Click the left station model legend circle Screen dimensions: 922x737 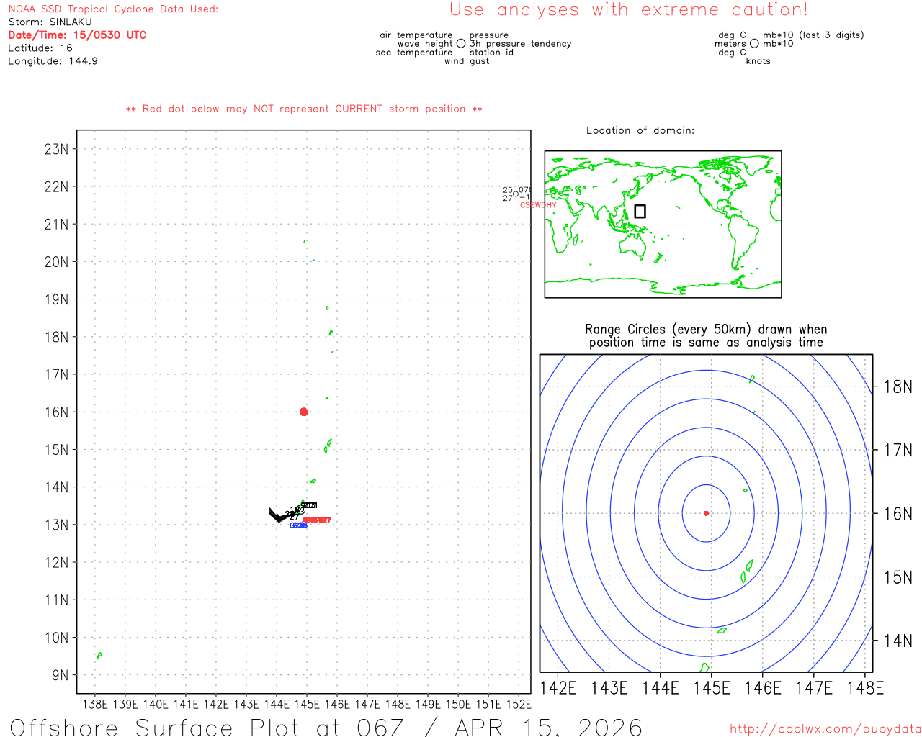point(461,44)
